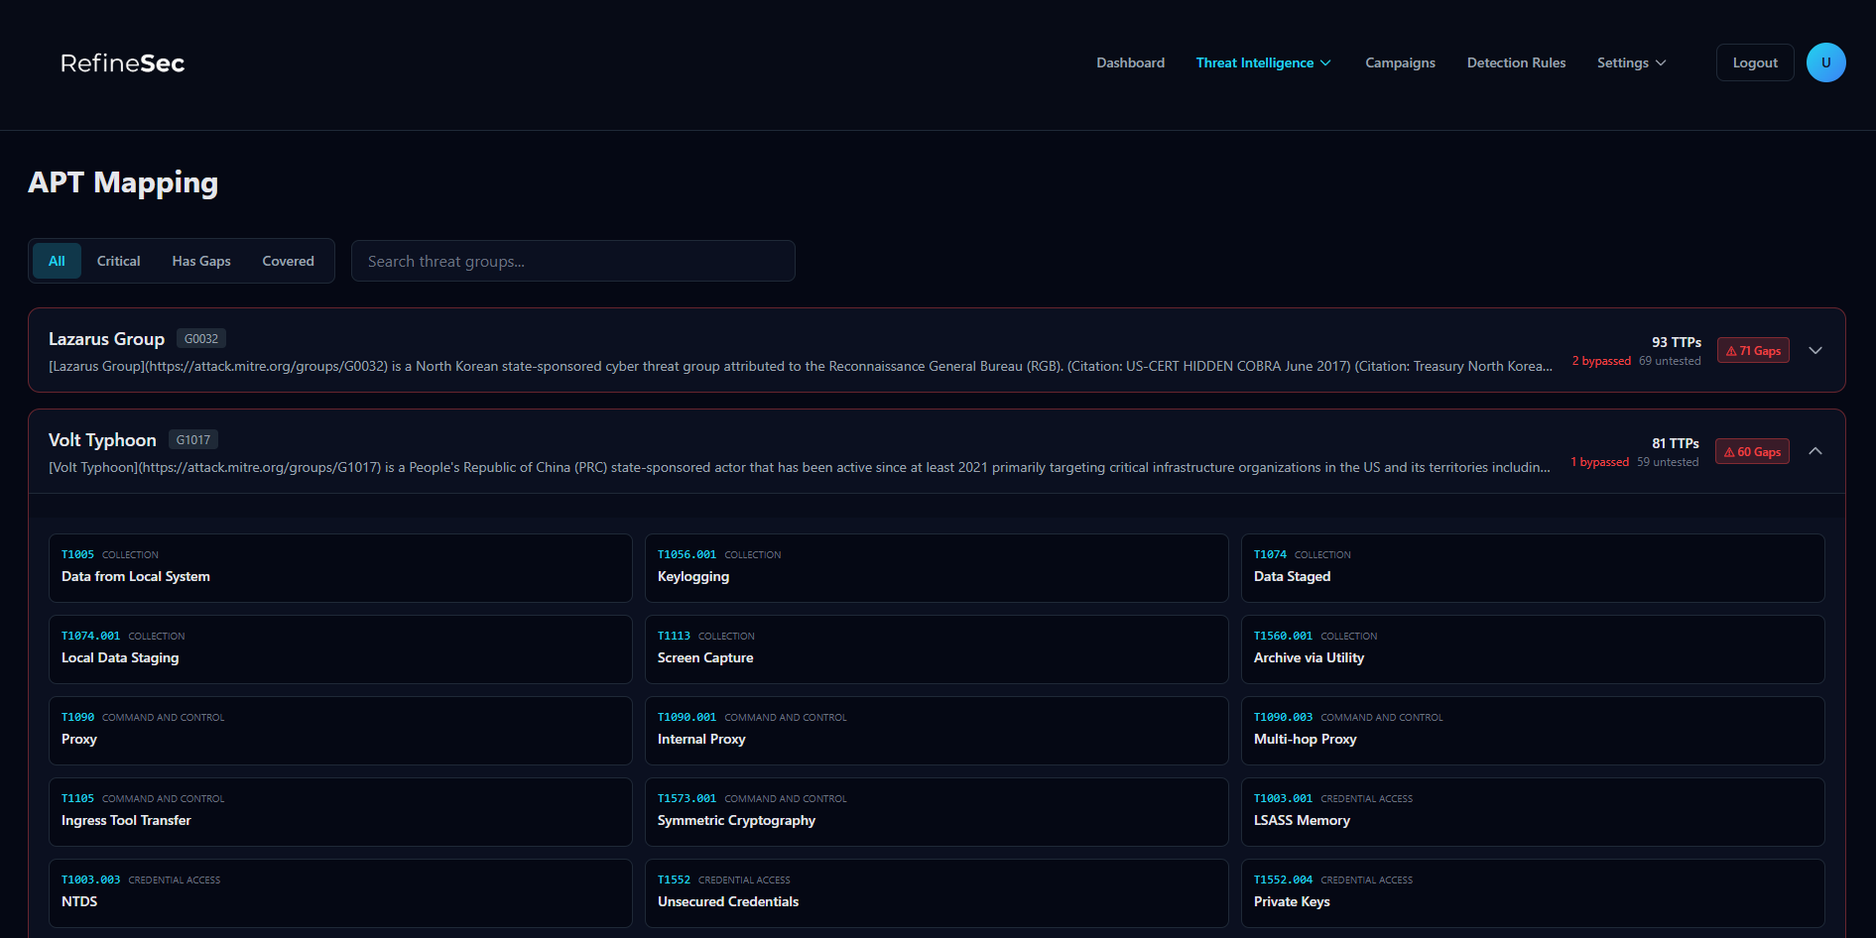Expand the Lazarus Group card
Image resolution: width=1876 pixels, height=938 pixels.
click(x=1815, y=350)
